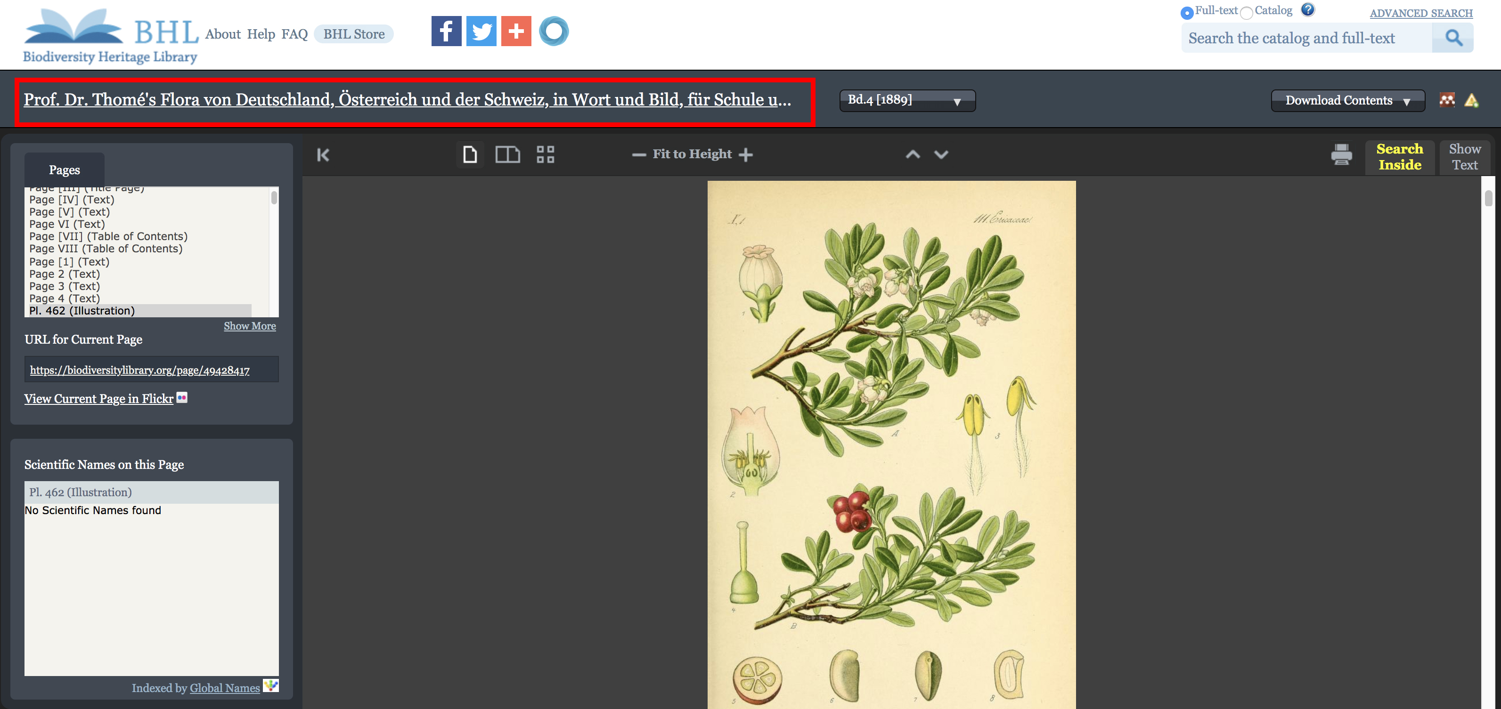
Task: Click the Show More link
Action: (250, 326)
